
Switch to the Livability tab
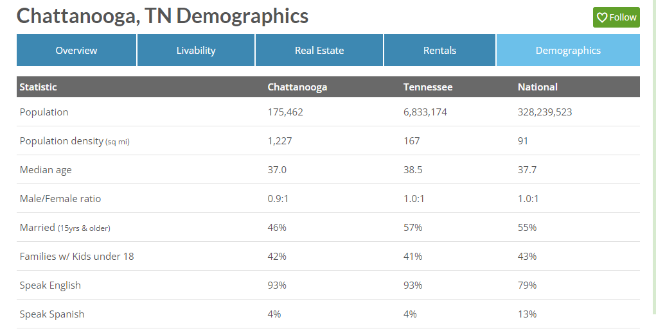coord(196,50)
